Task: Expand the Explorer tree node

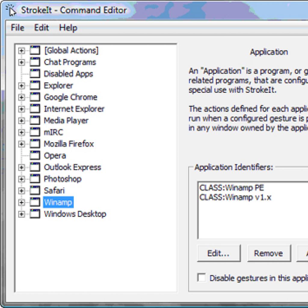Action: point(21,86)
